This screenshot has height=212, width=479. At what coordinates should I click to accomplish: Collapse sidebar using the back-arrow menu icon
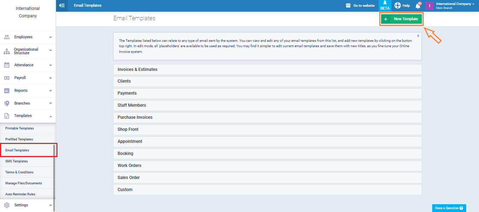[x=62, y=6]
